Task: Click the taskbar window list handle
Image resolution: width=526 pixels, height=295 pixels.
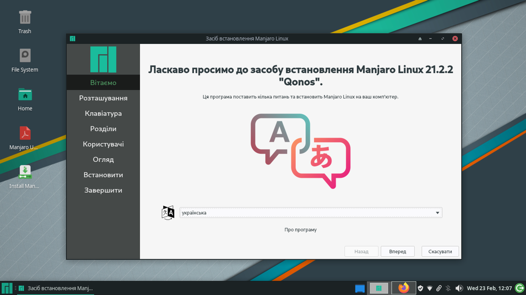Action: pyautogui.click(x=15, y=288)
